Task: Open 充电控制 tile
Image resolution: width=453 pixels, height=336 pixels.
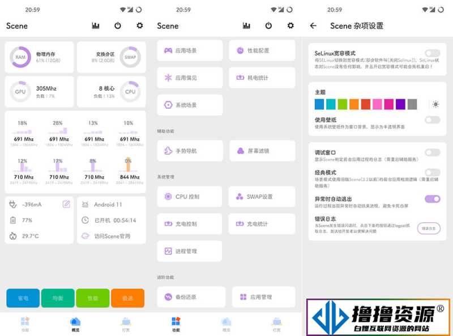Action: click(x=190, y=224)
